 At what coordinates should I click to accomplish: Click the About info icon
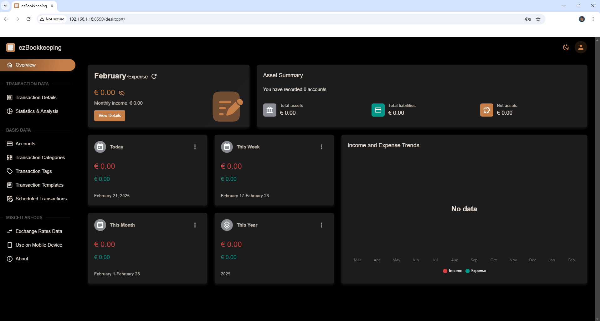[x=10, y=259]
